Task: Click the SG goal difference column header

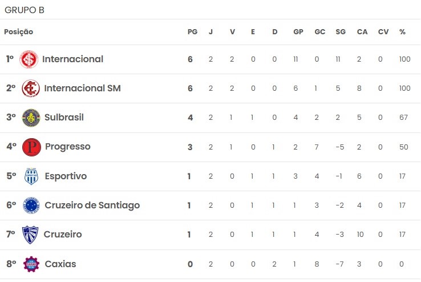Action: point(341,32)
